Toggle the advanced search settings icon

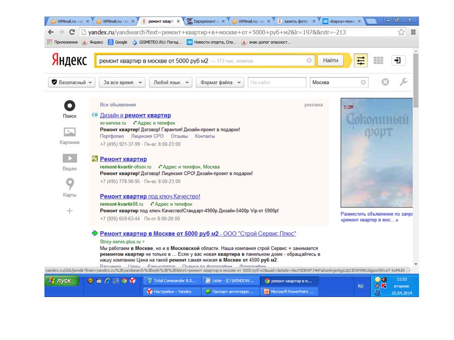(x=361, y=60)
